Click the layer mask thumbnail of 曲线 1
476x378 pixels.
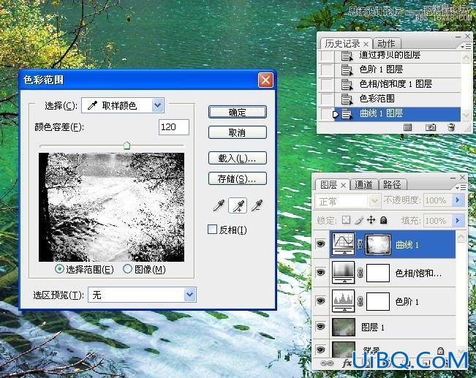tap(378, 244)
